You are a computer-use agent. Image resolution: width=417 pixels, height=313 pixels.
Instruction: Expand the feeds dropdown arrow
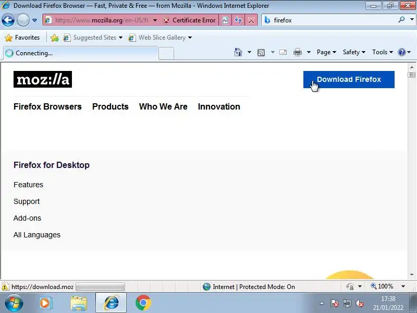coord(273,52)
